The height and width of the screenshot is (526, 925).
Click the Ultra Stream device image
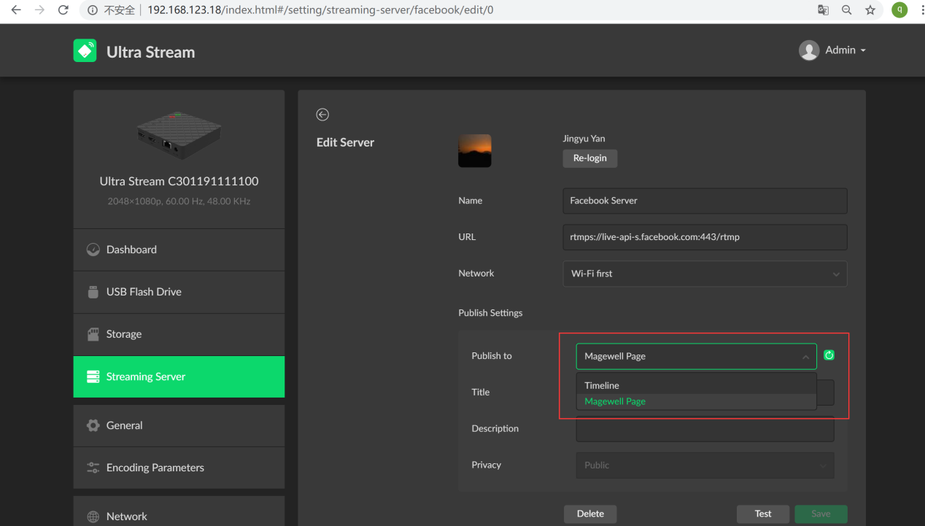click(179, 137)
